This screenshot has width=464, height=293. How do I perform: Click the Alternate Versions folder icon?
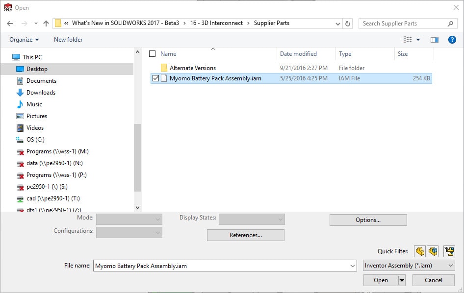(x=164, y=68)
